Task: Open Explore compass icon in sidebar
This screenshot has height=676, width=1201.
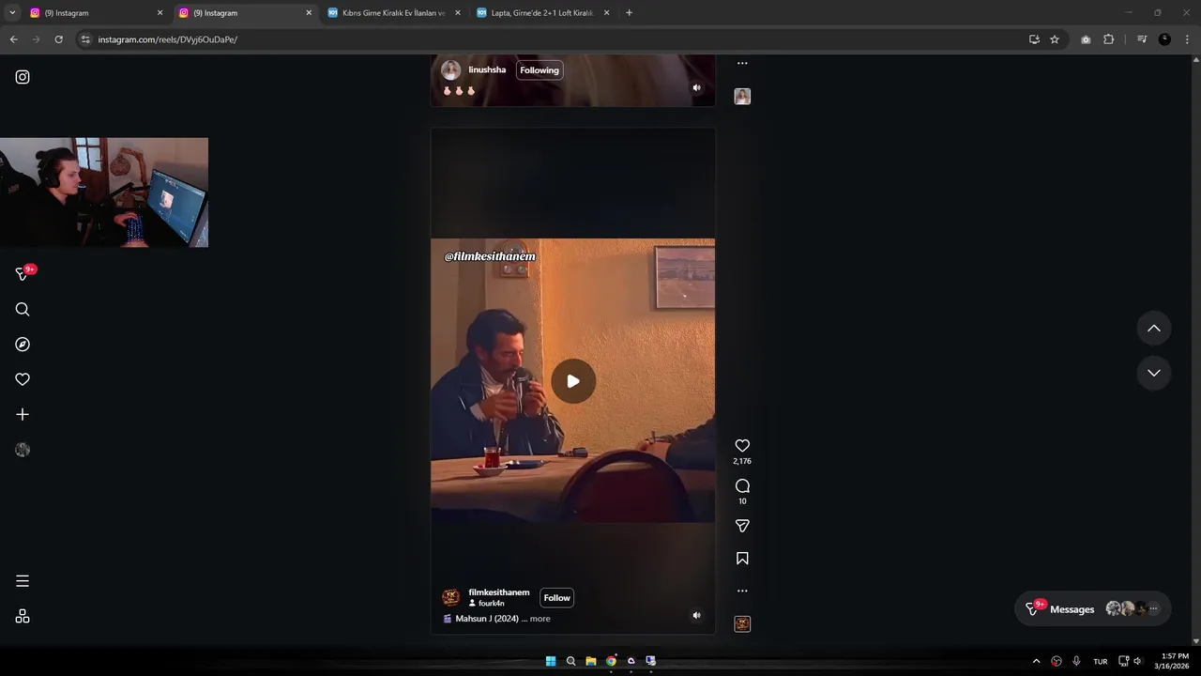Action: tap(23, 345)
